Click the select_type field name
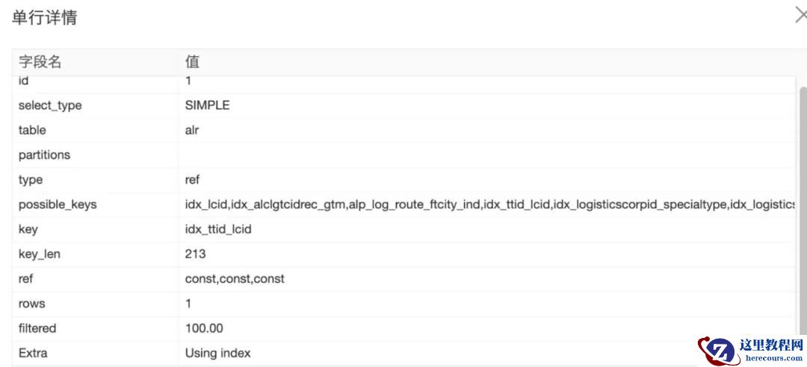The width and height of the screenshot is (807, 367). [x=50, y=105]
